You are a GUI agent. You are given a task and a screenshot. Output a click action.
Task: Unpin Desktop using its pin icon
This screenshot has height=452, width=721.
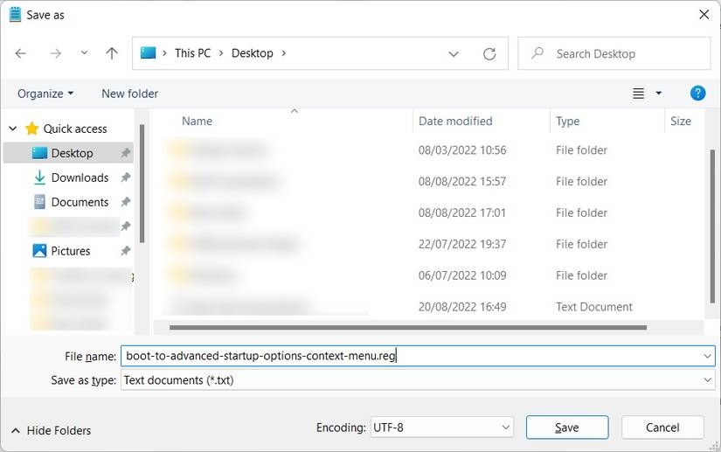point(126,153)
